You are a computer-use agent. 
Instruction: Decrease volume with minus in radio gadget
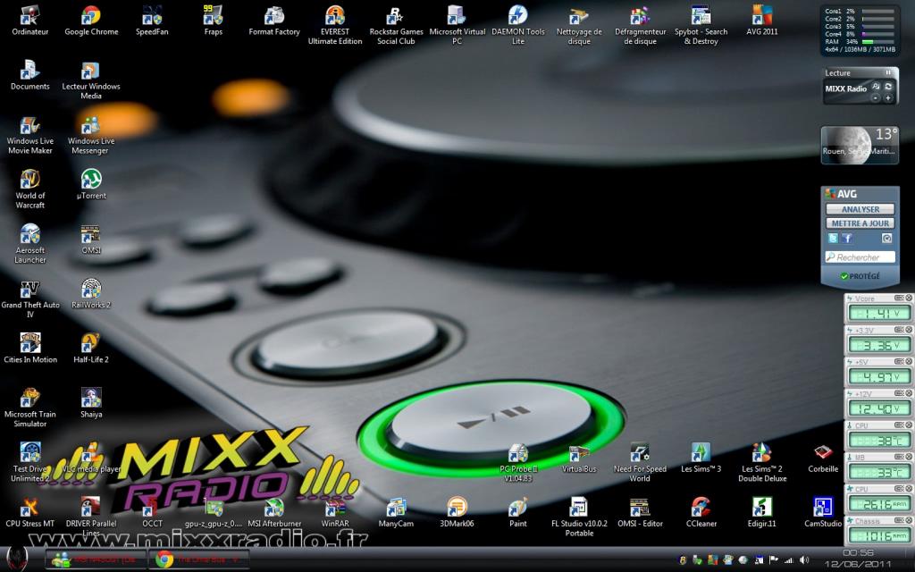tap(876, 98)
